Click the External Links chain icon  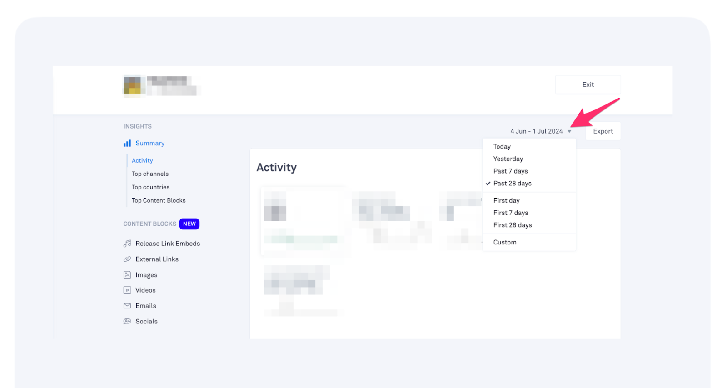click(127, 259)
